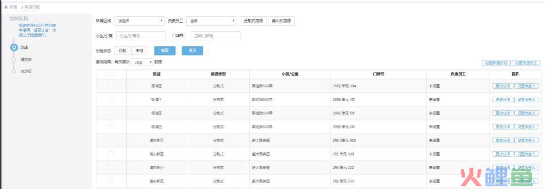Tick the select-all checkbox in table header
Image resolution: width=545 pixels, height=189 pixels.
[x=111, y=74]
